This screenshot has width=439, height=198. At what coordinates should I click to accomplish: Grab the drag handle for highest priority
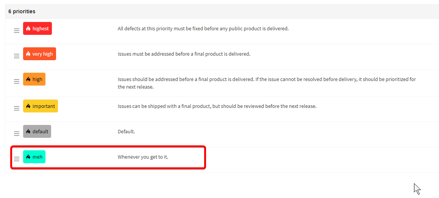pyautogui.click(x=17, y=31)
